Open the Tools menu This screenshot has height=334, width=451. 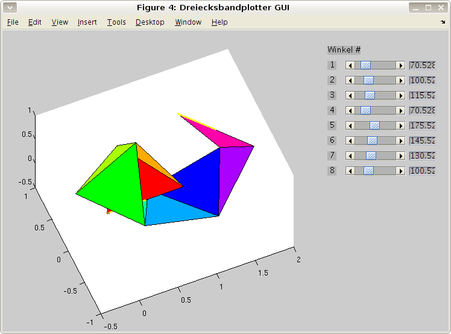coord(116,22)
